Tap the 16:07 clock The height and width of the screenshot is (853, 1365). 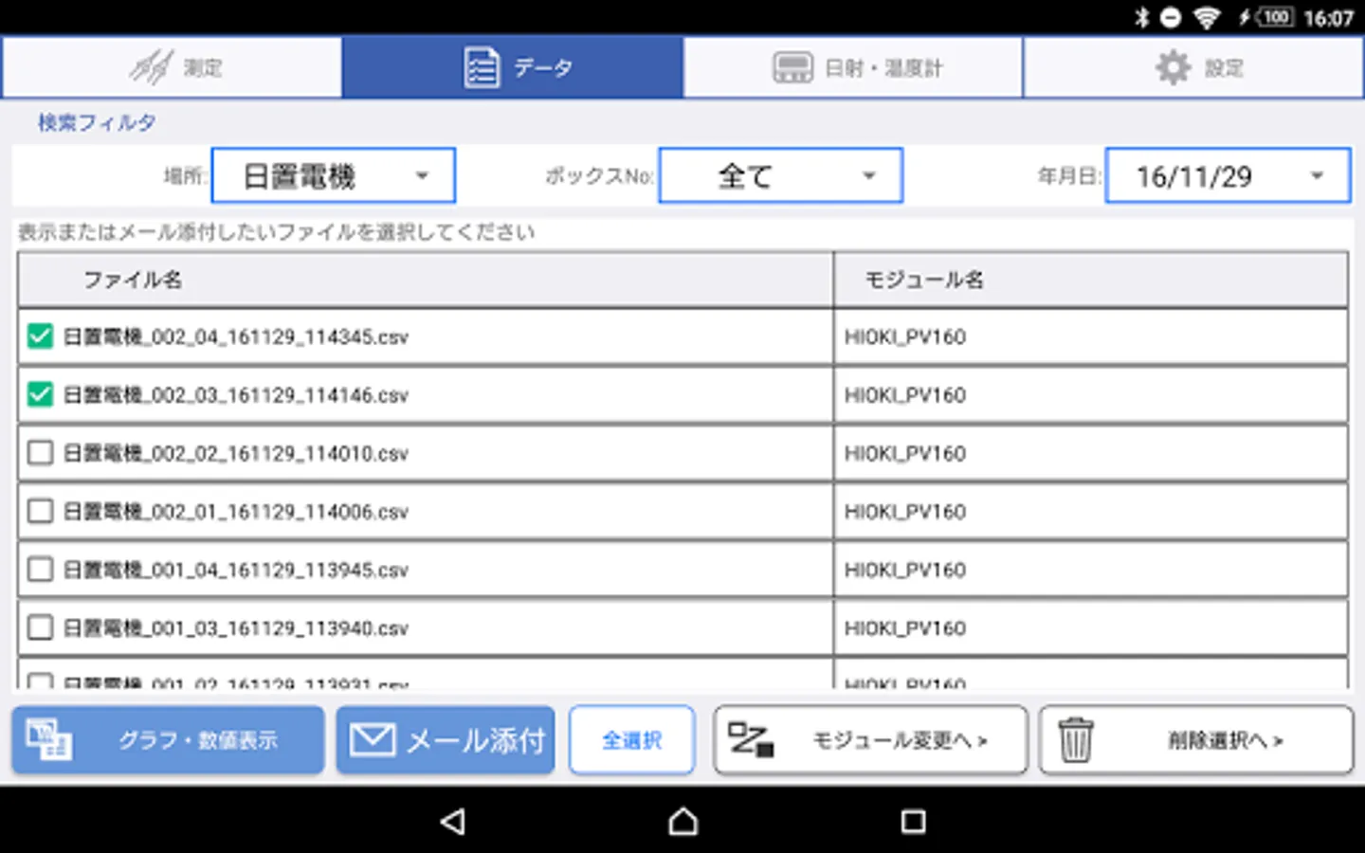(x=1328, y=18)
